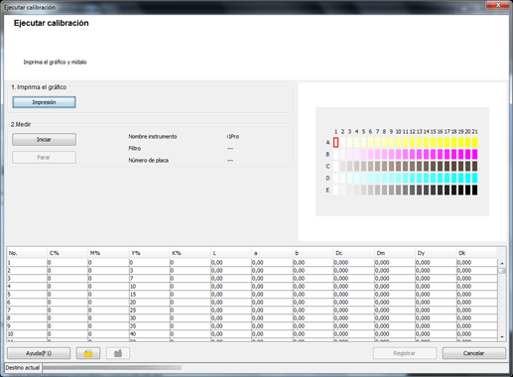Screen dimensions: 513x377
Task: Click the disabled Parar button
Action: tap(44, 157)
